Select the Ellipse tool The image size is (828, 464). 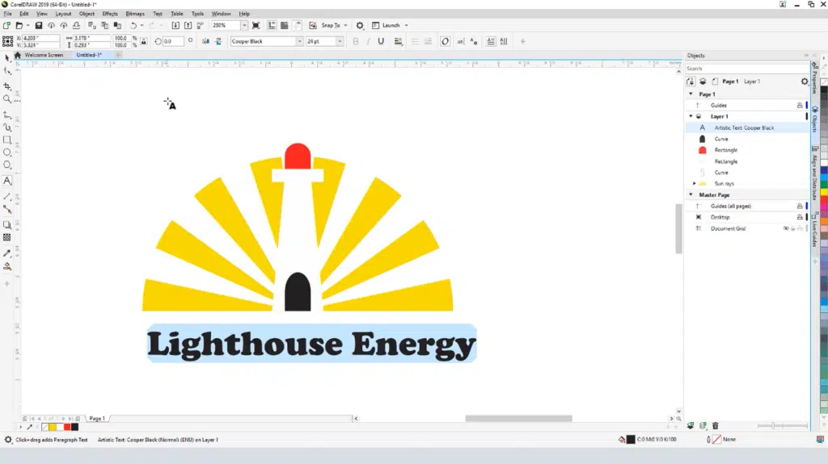point(6,153)
